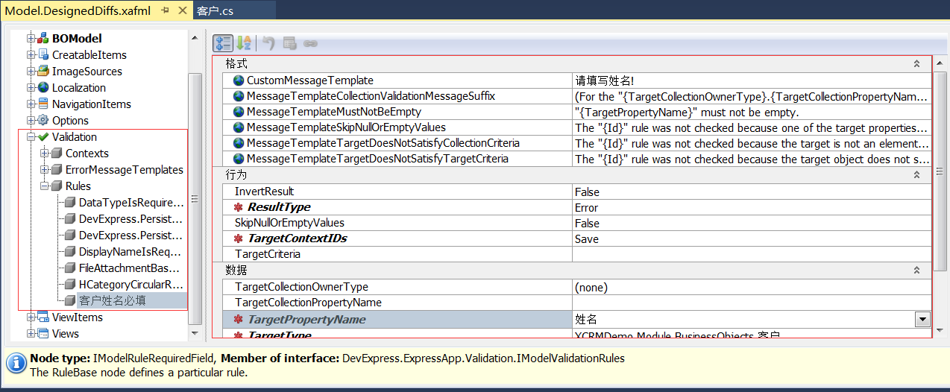Click the globe icon beside CustomMessageTemplate
The height and width of the screenshot is (392, 950).
coord(239,80)
